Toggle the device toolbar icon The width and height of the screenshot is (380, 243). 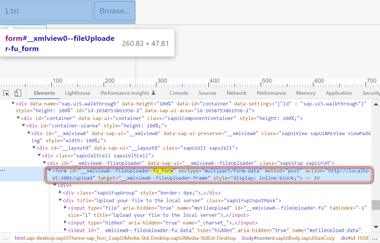[x=18, y=93]
